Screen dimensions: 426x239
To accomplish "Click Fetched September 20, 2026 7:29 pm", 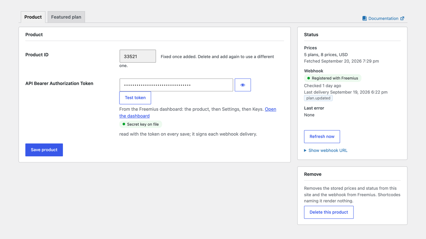I will pos(341,61).
